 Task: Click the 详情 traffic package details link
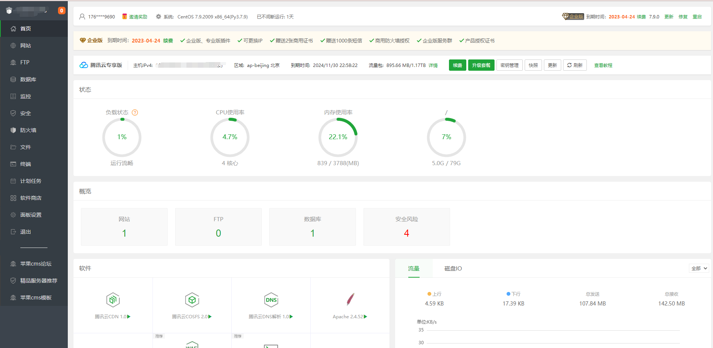pos(433,65)
